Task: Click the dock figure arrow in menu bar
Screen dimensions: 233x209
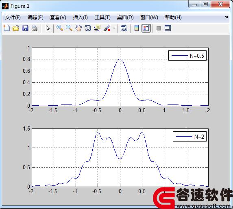Action: click(x=226, y=17)
